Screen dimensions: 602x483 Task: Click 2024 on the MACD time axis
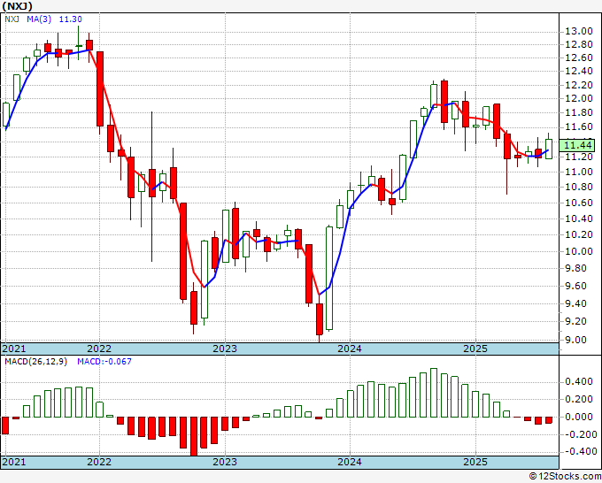point(350,462)
